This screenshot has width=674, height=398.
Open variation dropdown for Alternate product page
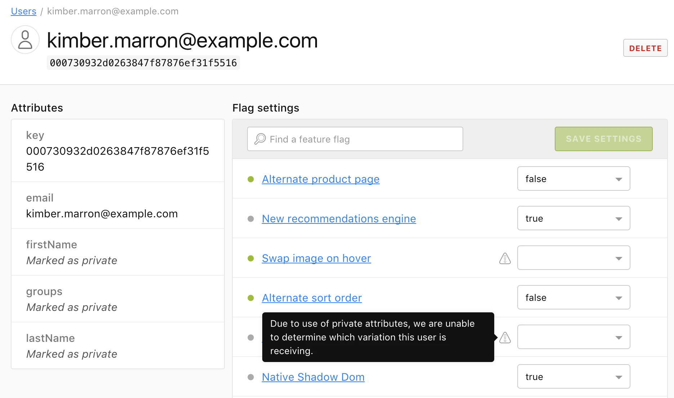[573, 178]
